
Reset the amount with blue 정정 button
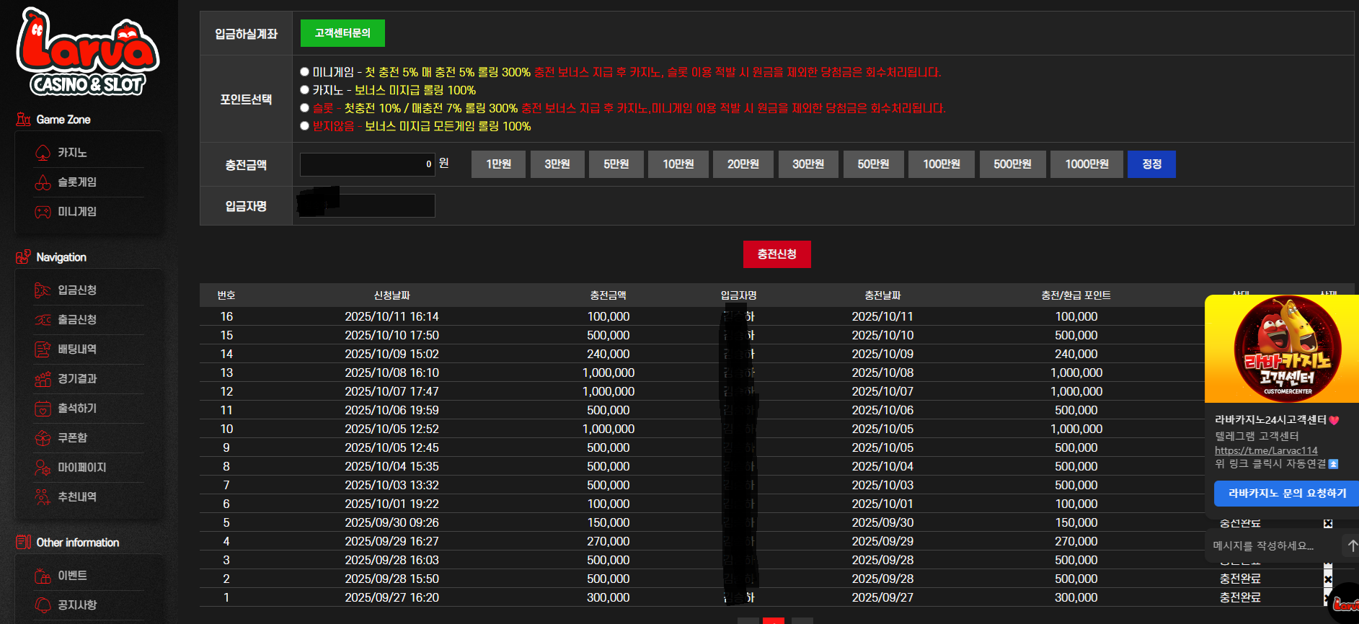point(1151,164)
